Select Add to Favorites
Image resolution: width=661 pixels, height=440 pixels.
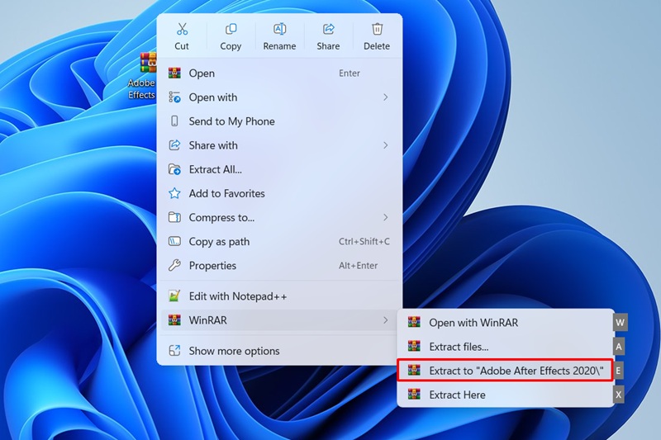pos(280,193)
